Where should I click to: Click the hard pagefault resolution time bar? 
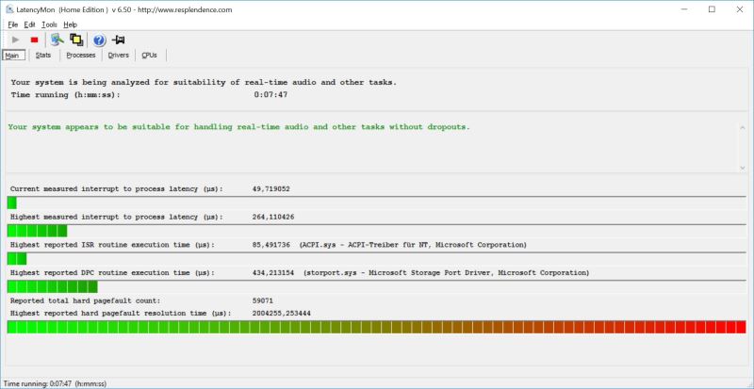(x=376, y=327)
